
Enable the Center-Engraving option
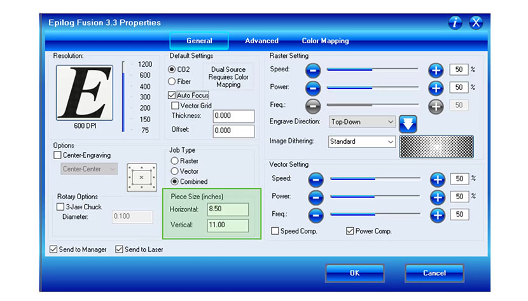click(x=58, y=155)
